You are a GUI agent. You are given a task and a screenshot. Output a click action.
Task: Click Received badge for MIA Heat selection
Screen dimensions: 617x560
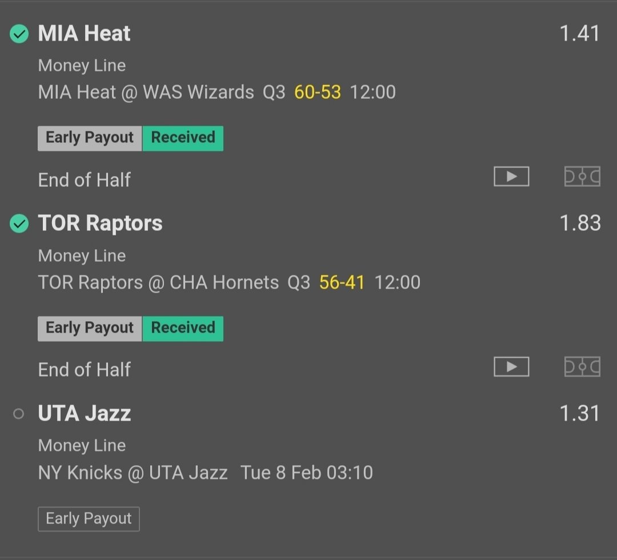click(x=183, y=138)
